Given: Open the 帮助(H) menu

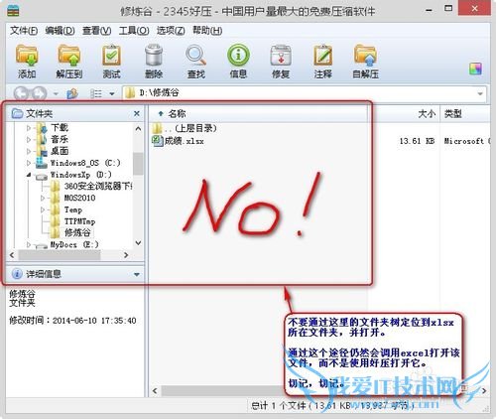Looking at the screenshot, I should click(x=207, y=31).
